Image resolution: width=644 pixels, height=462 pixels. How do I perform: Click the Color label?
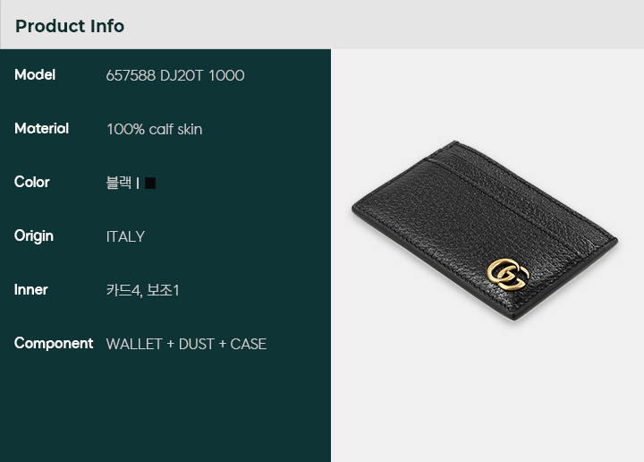pos(31,182)
